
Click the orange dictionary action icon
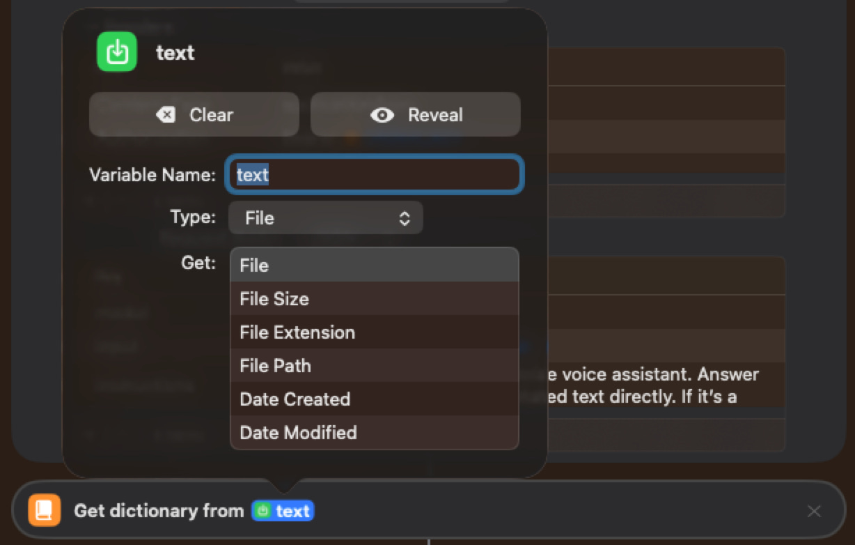pyautogui.click(x=45, y=510)
